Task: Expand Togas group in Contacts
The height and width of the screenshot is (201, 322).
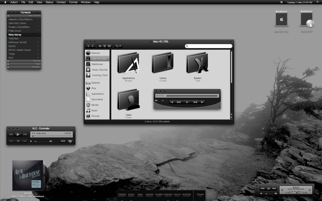Action: click(8, 64)
